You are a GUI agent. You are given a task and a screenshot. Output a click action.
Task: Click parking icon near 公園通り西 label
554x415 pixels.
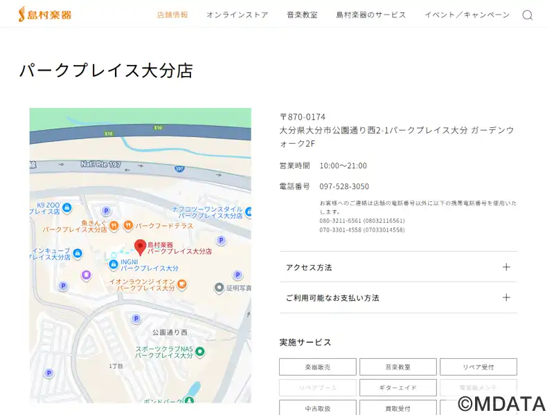(x=136, y=319)
